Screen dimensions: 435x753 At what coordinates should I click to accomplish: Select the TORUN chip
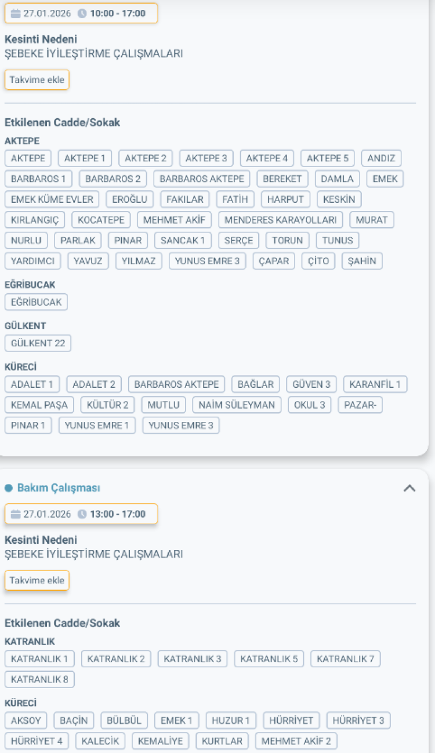click(288, 240)
